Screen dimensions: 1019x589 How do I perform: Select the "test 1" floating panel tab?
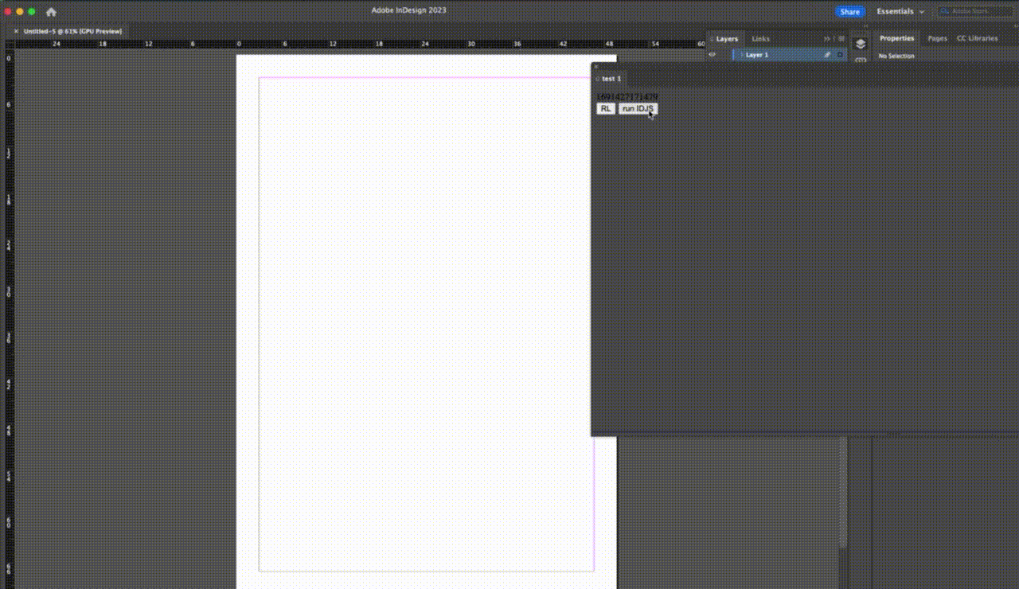pyautogui.click(x=610, y=79)
